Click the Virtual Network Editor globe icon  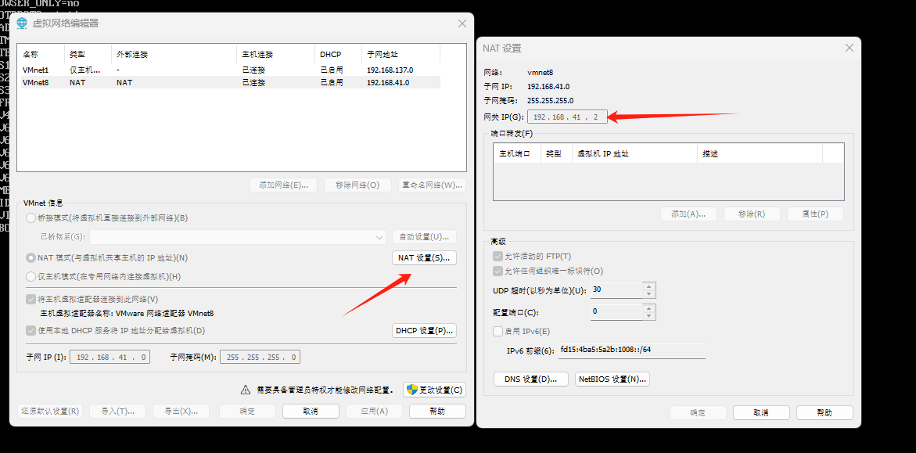click(x=22, y=23)
